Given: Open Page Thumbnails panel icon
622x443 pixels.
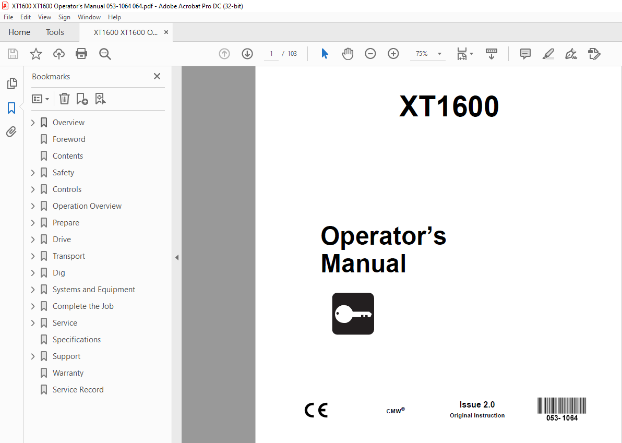Looking at the screenshot, I should (12, 83).
